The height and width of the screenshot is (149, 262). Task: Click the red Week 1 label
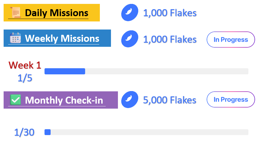[25, 65]
